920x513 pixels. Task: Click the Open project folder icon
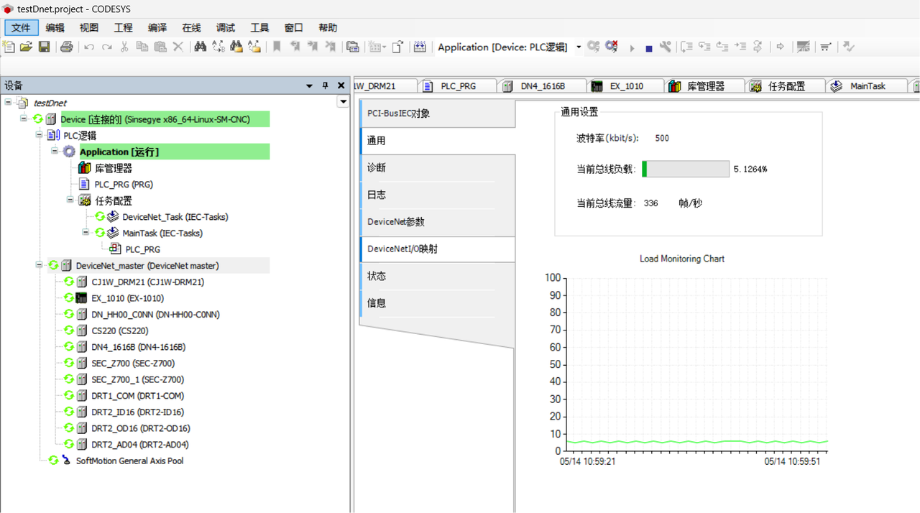click(26, 47)
